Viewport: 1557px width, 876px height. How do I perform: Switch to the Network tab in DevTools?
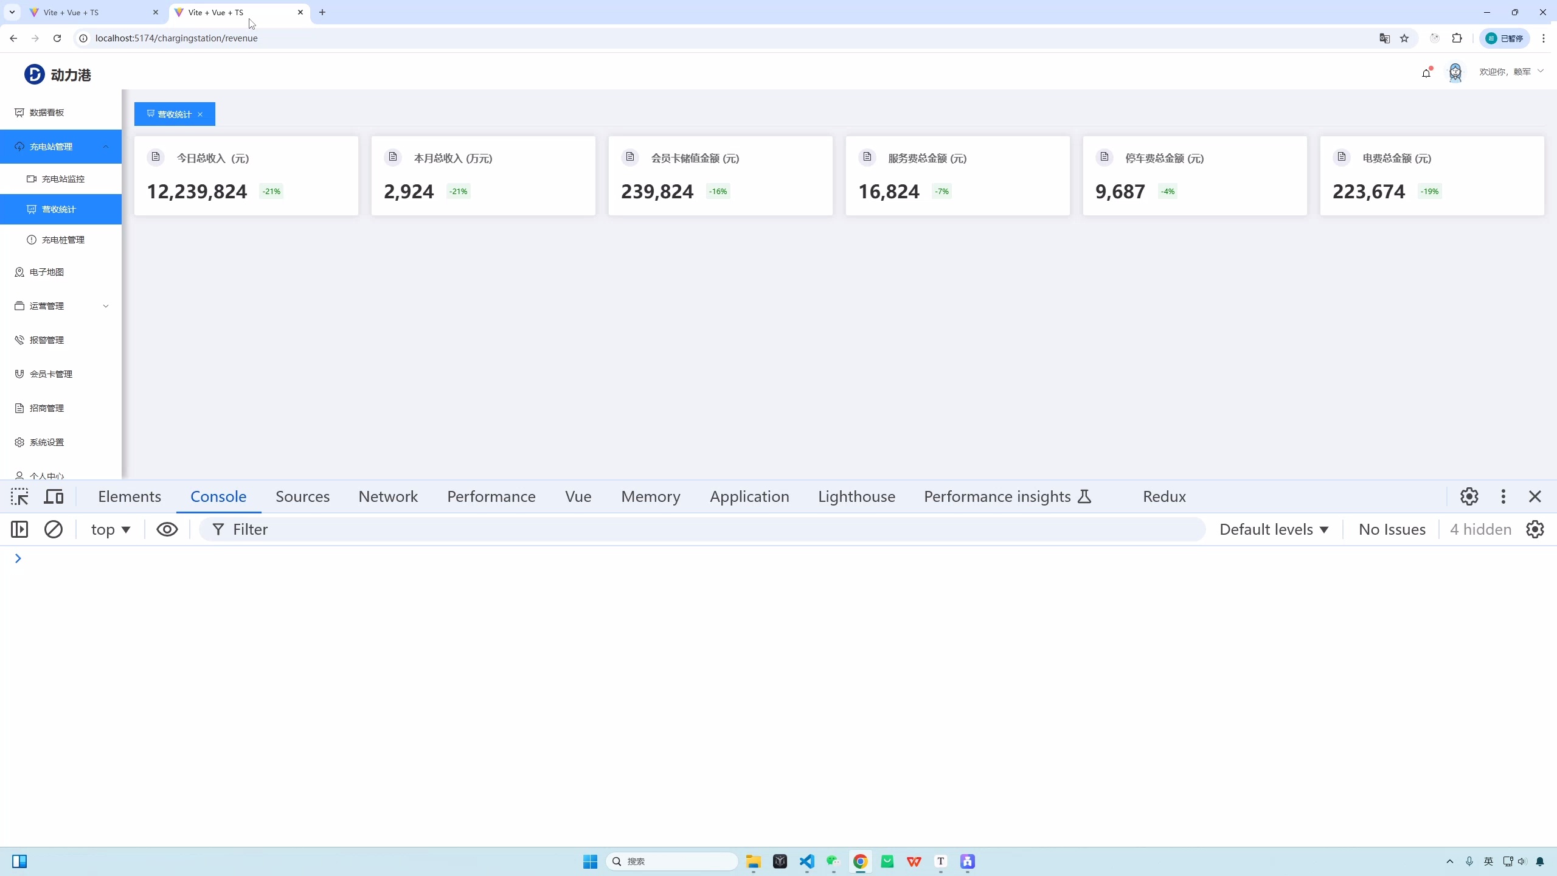[388, 496]
